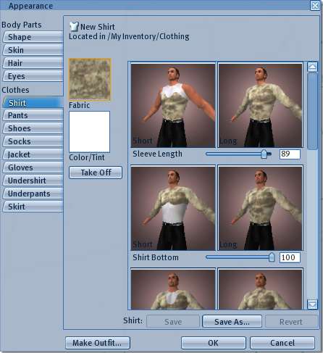Click the New Shirt clothing icon
The image size is (323, 353).
(74, 27)
